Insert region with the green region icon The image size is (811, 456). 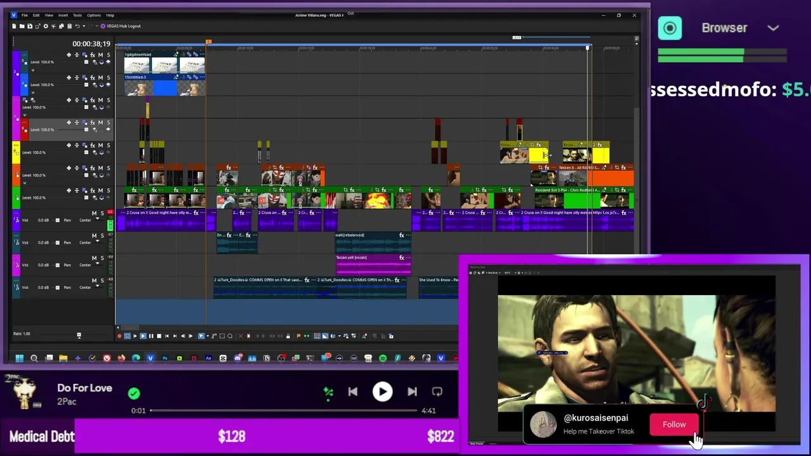(x=307, y=336)
